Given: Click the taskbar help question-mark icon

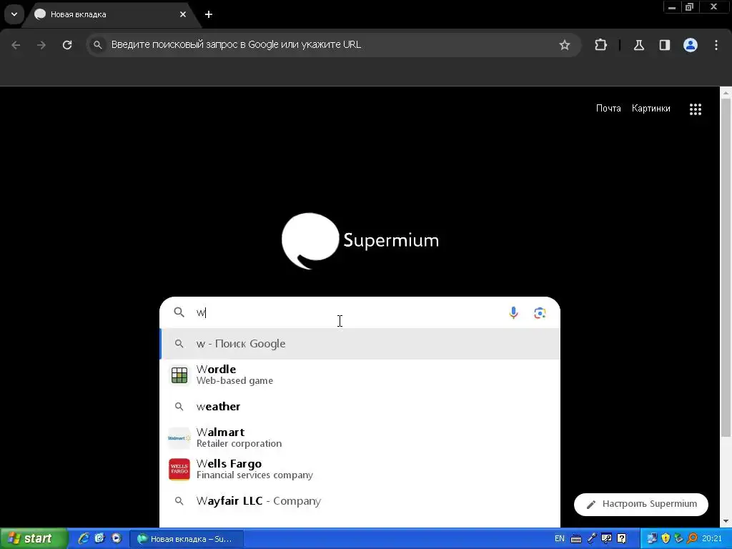Looking at the screenshot, I should tap(621, 539).
